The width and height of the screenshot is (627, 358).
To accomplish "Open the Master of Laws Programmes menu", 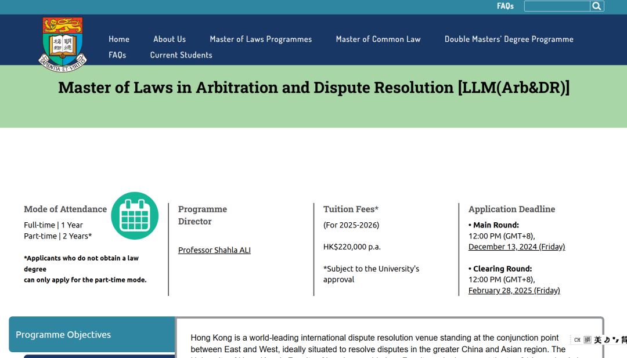I will click(261, 39).
